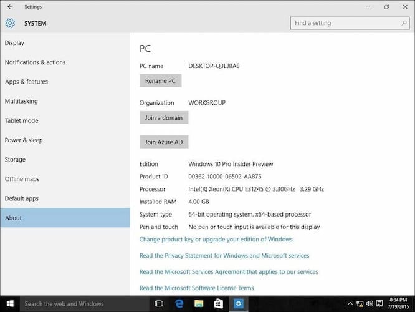Open the Action Center notification icon
The image size is (415, 312).
(x=379, y=303)
